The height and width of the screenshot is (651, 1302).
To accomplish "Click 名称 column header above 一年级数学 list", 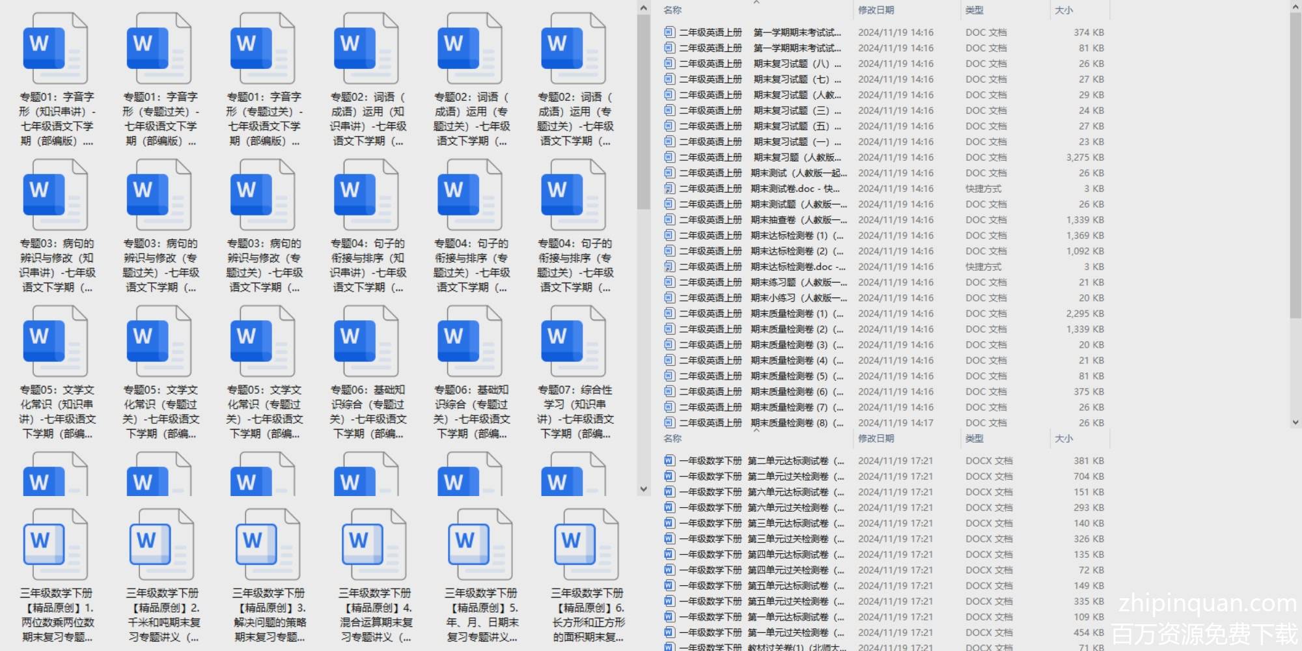I will click(x=672, y=439).
